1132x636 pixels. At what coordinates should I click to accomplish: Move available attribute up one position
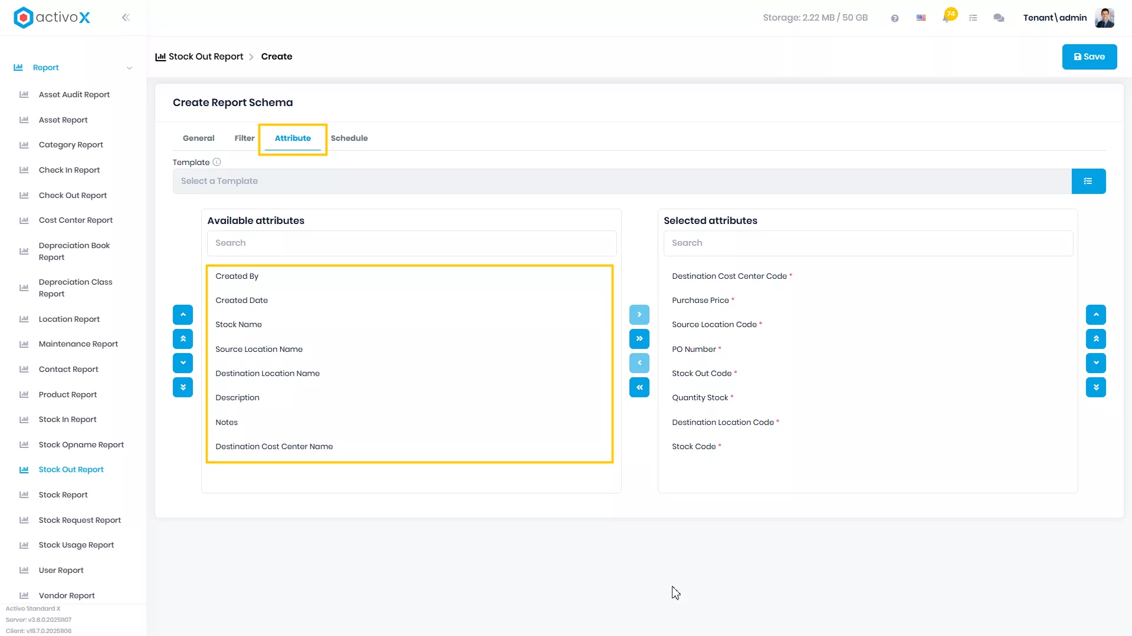tap(183, 315)
